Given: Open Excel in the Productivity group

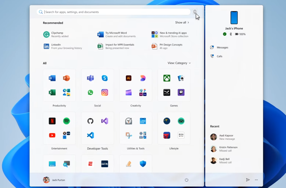Looking at the screenshot, I should click(x=52, y=92).
